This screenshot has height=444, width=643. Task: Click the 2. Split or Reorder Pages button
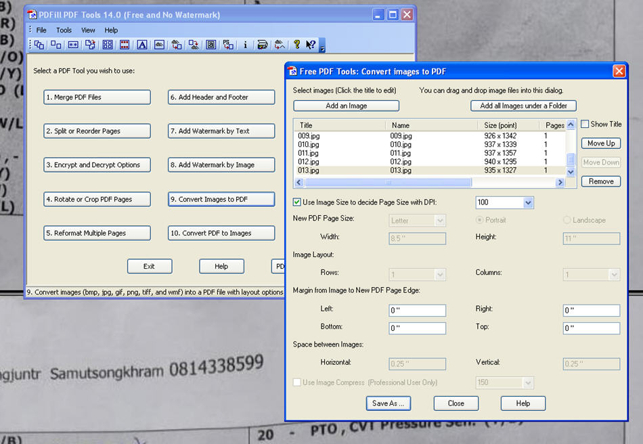(97, 131)
